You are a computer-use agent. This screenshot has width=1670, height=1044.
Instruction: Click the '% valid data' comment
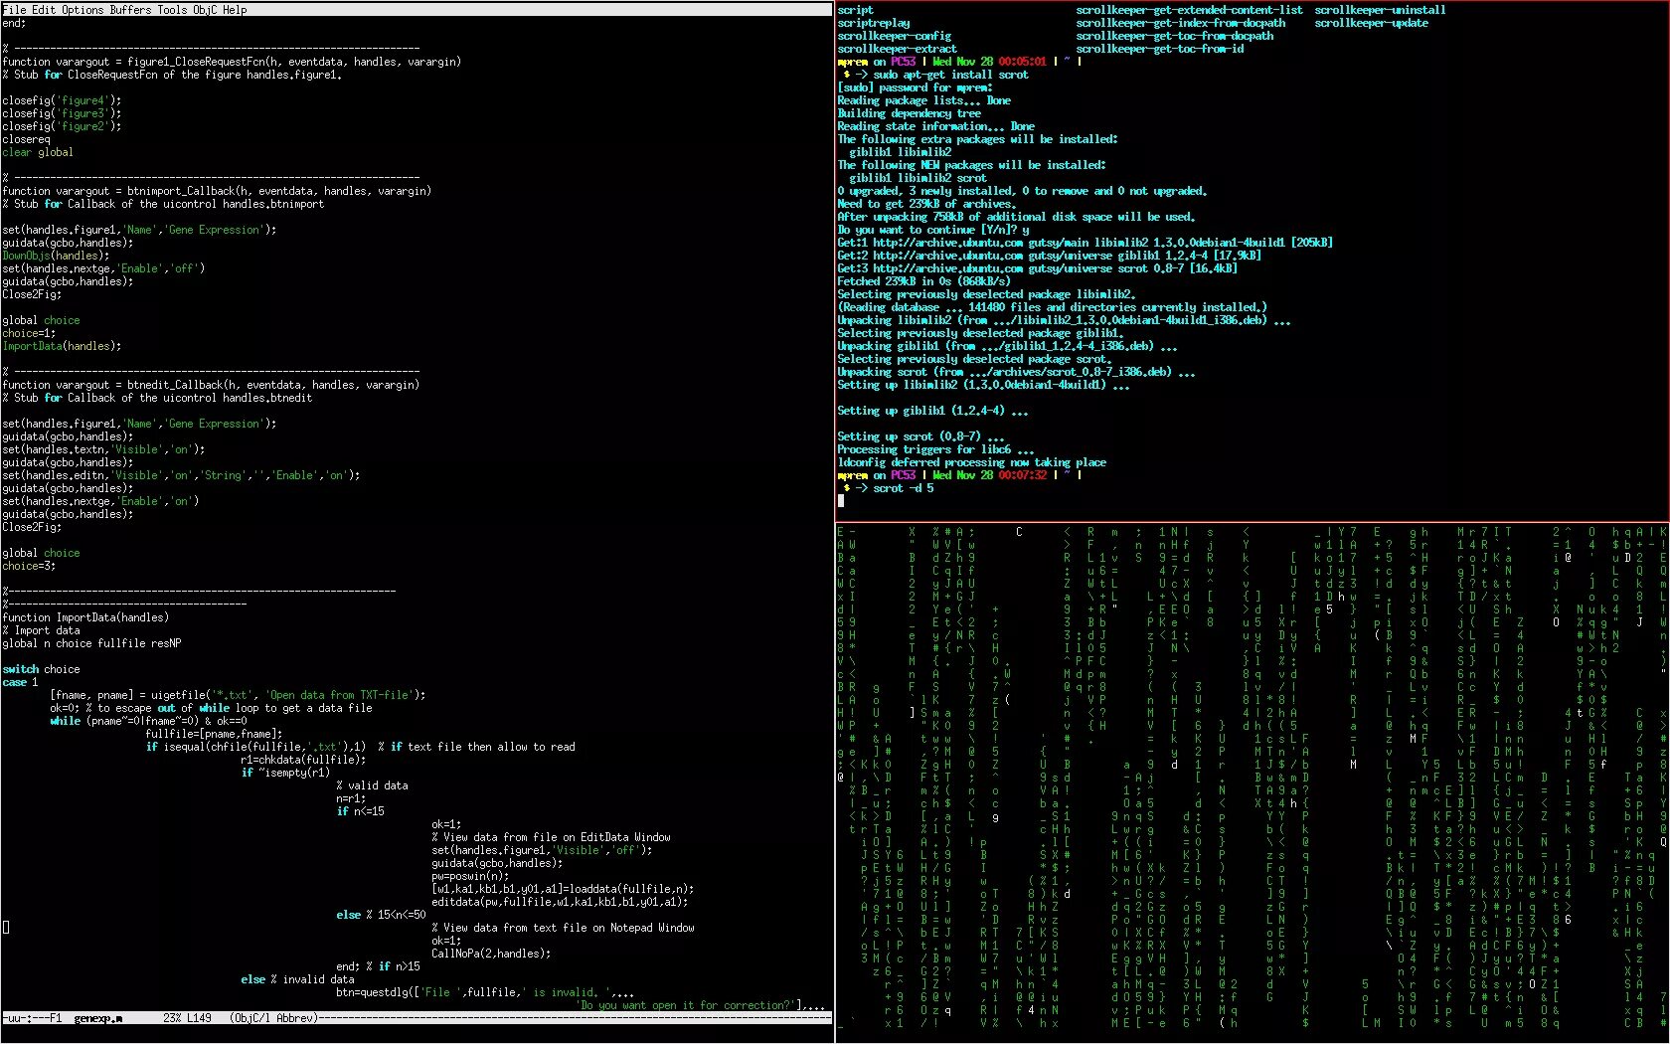point(372,785)
